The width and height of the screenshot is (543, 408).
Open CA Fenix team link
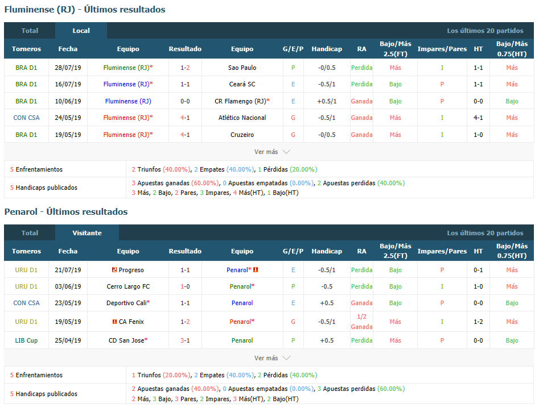pos(131,322)
